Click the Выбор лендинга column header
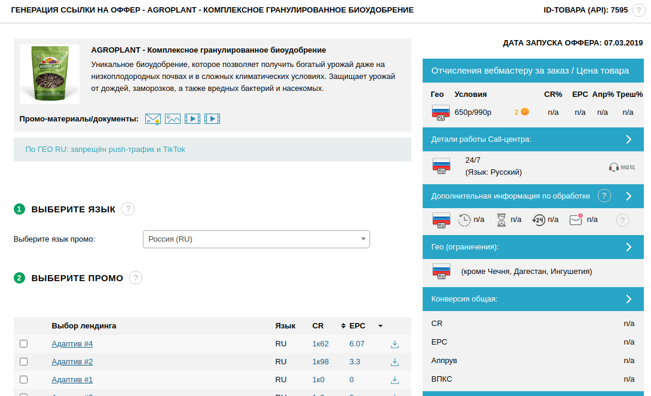 tap(84, 326)
